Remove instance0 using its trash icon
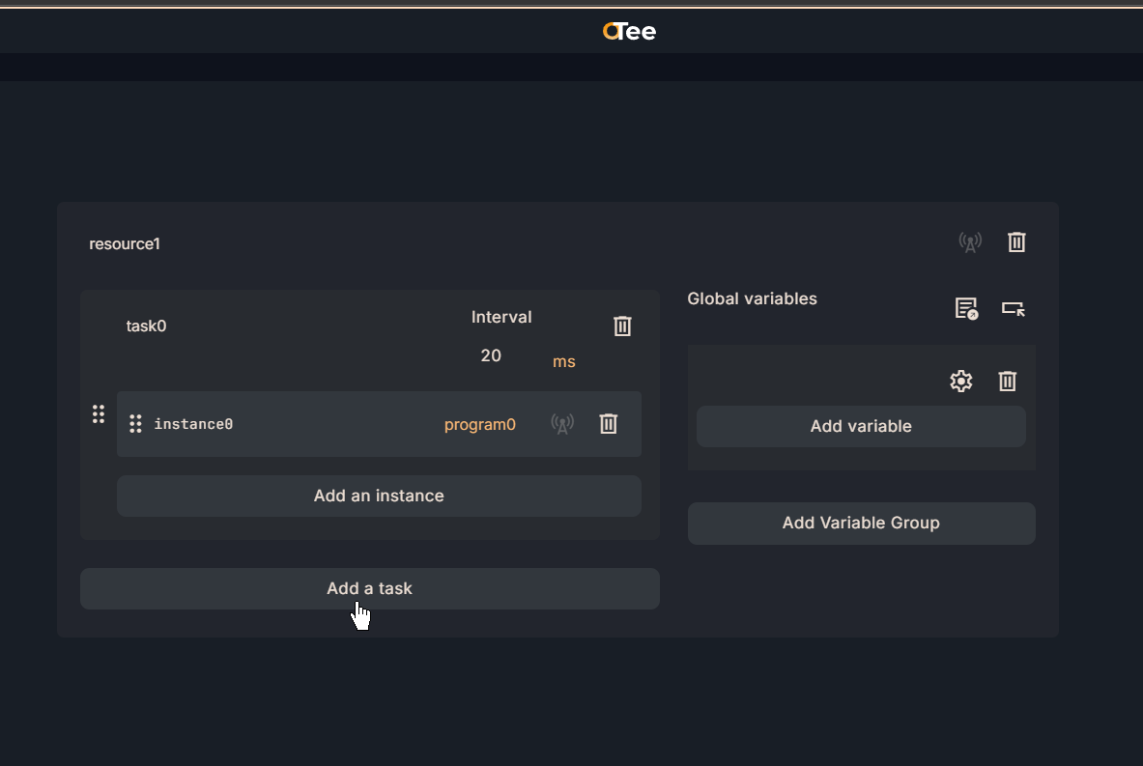The width and height of the screenshot is (1143, 766). (x=609, y=424)
